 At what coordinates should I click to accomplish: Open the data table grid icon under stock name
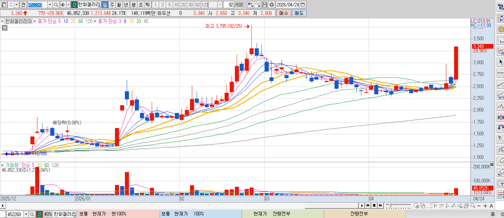click(x=4, y=28)
